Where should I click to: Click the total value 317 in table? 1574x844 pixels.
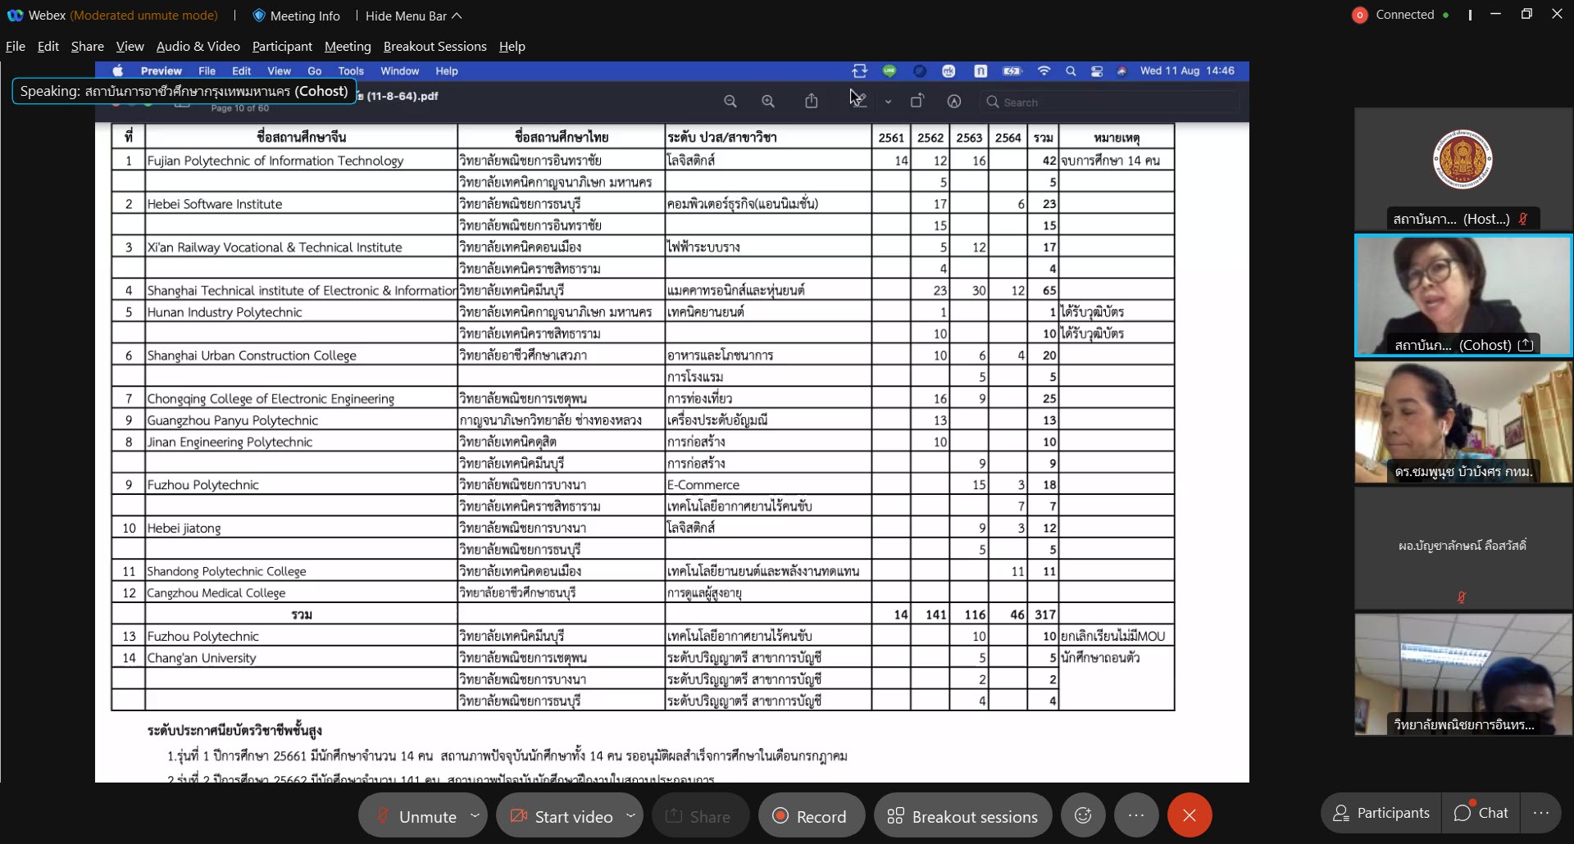(1045, 615)
